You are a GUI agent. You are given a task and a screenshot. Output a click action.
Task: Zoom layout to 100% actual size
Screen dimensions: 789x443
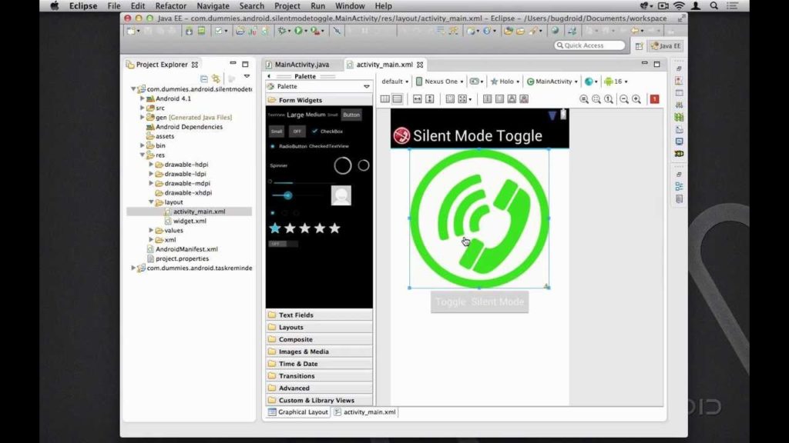tap(609, 99)
